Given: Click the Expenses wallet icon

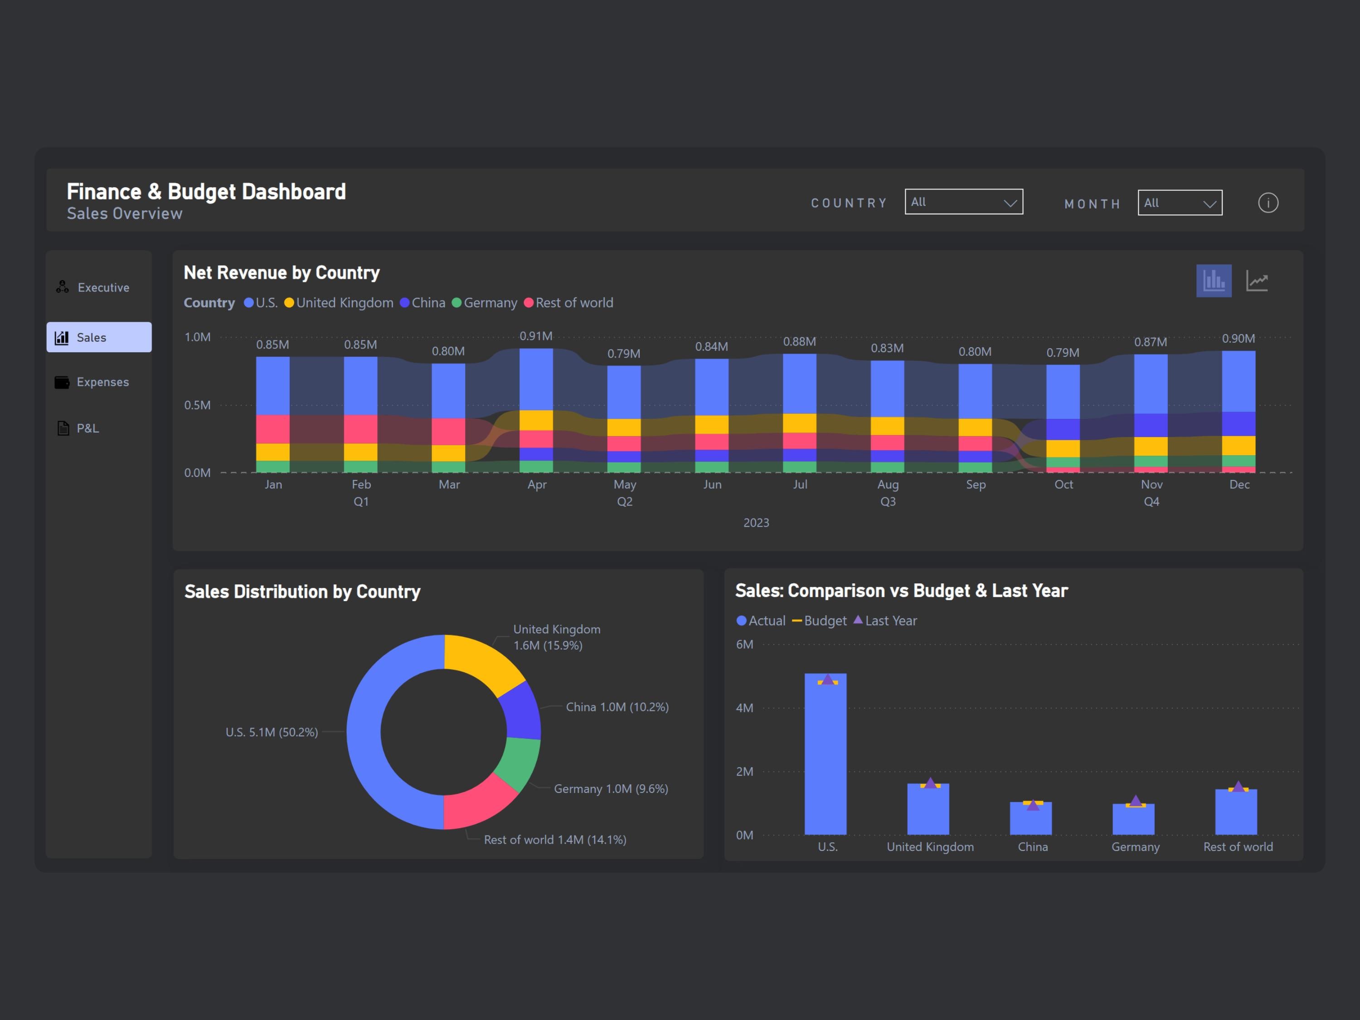Looking at the screenshot, I should click(x=62, y=382).
